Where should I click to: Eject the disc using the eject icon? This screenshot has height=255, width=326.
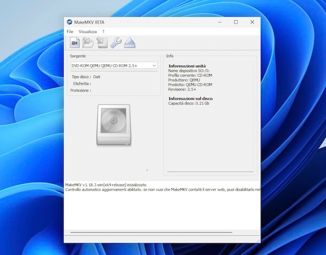coord(130,43)
